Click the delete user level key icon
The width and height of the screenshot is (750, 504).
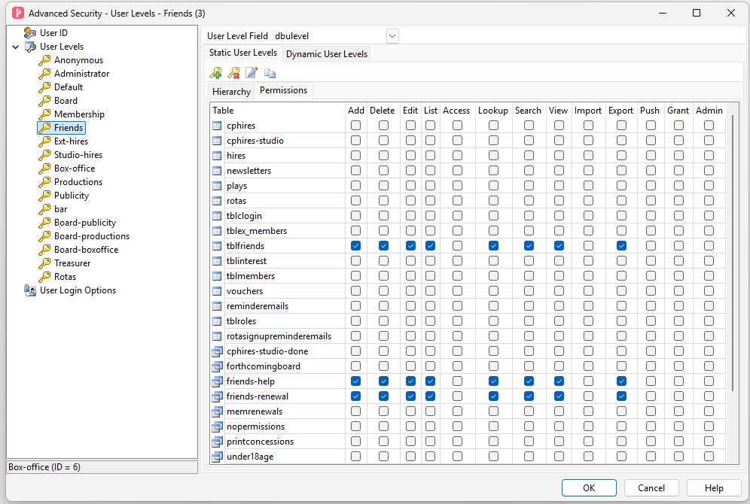point(233,73)
